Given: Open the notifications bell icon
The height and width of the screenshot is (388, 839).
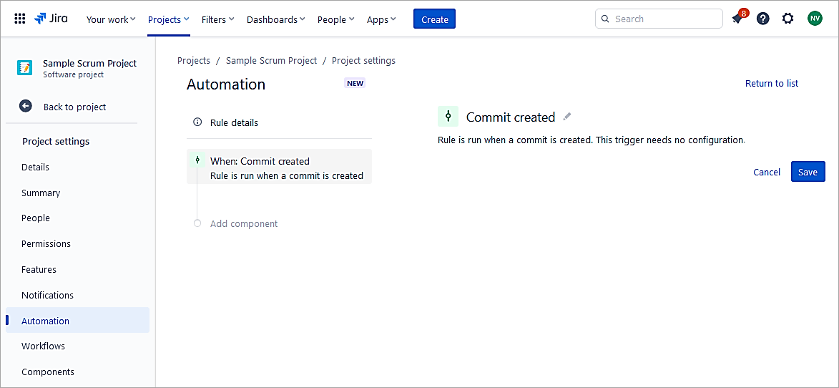Looking at the screenshot, I should 737,19.
